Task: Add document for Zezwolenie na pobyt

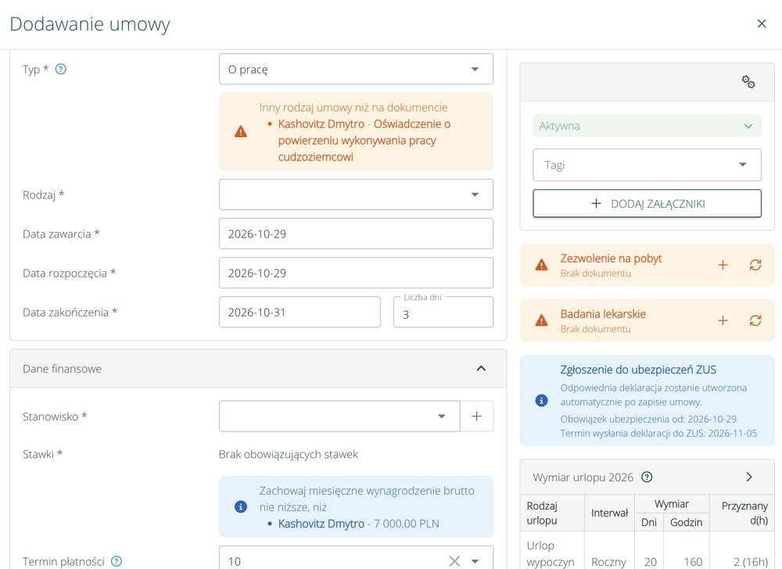Action: (723, 265)
